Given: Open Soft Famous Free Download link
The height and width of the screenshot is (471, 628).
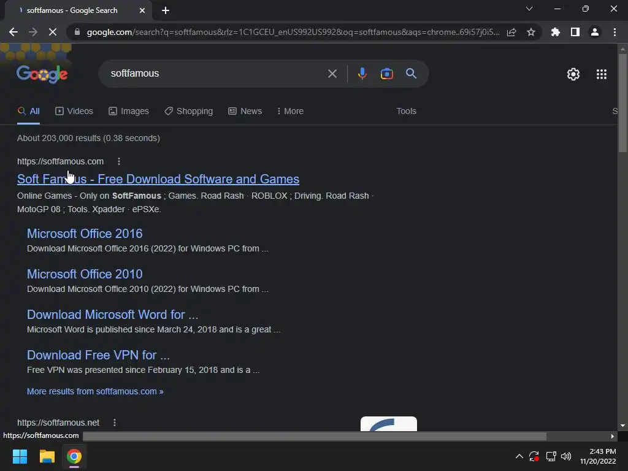Looking at the screenshot, I should 158,179.
